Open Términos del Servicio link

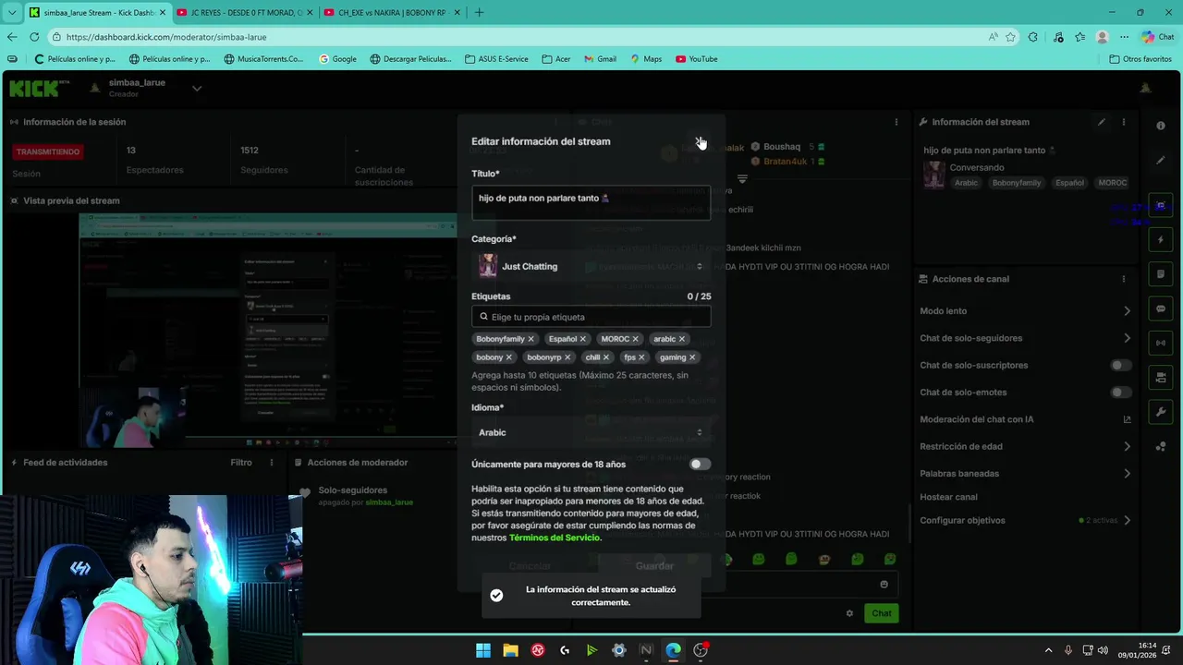coord(555,538)
